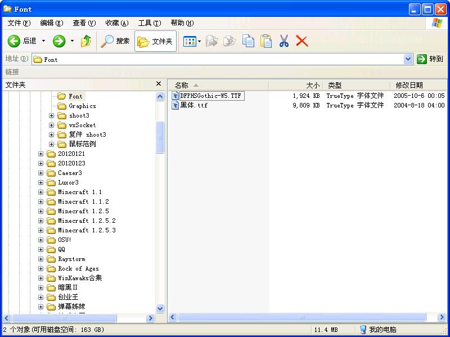Viewport: 450px width, 337px height.
Task: Click the folder tree scroll down arrow
Action: click(160, 308)
